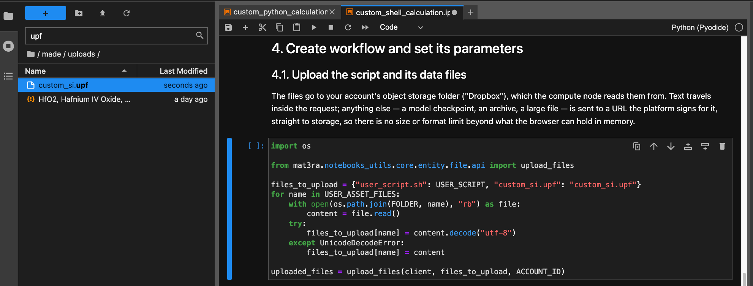Close the custom_python_calculation tab
Screen dimensions: 753x286
(332, 12)
